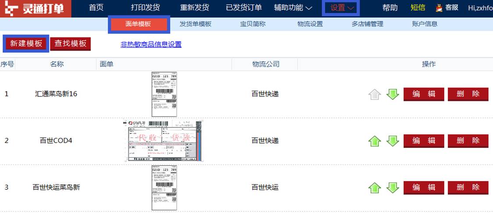Click template name 百世COD4
Viewport: 493px width, 213px height.
[x=56, y=141]
